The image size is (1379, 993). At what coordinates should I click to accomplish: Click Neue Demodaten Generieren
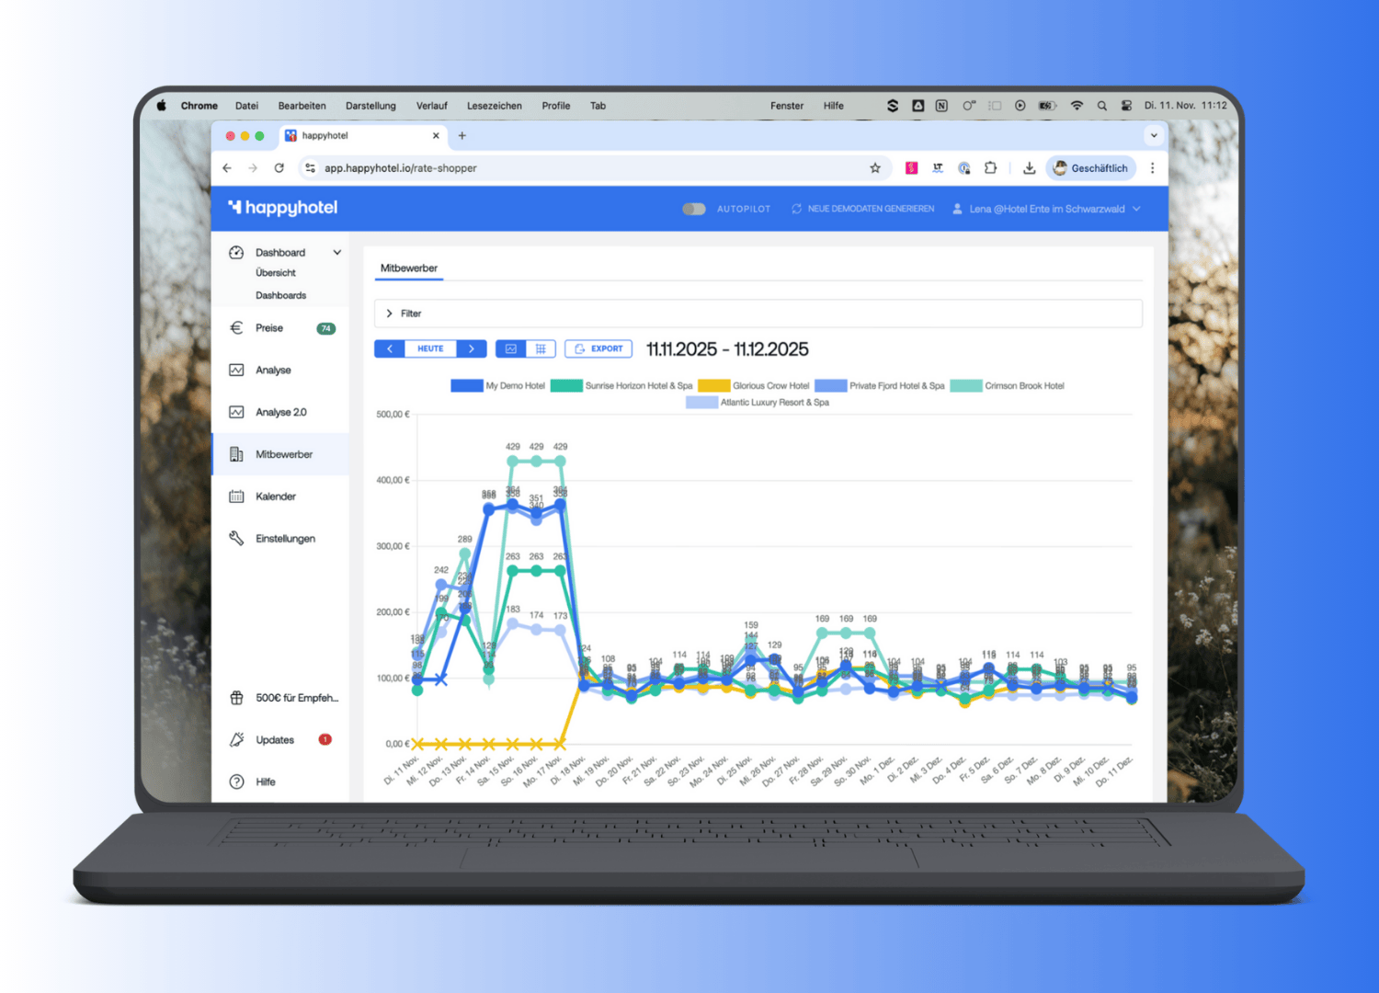862,209
